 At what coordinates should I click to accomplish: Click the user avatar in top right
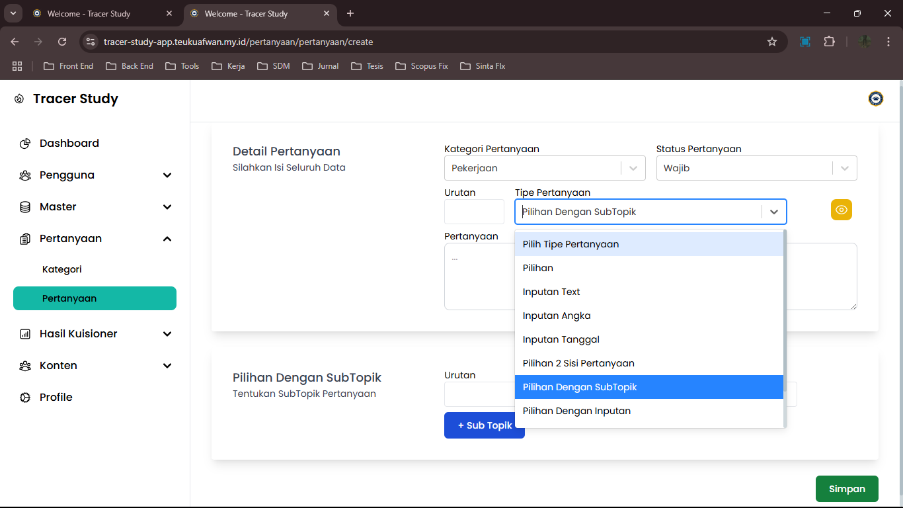(875, 99)
